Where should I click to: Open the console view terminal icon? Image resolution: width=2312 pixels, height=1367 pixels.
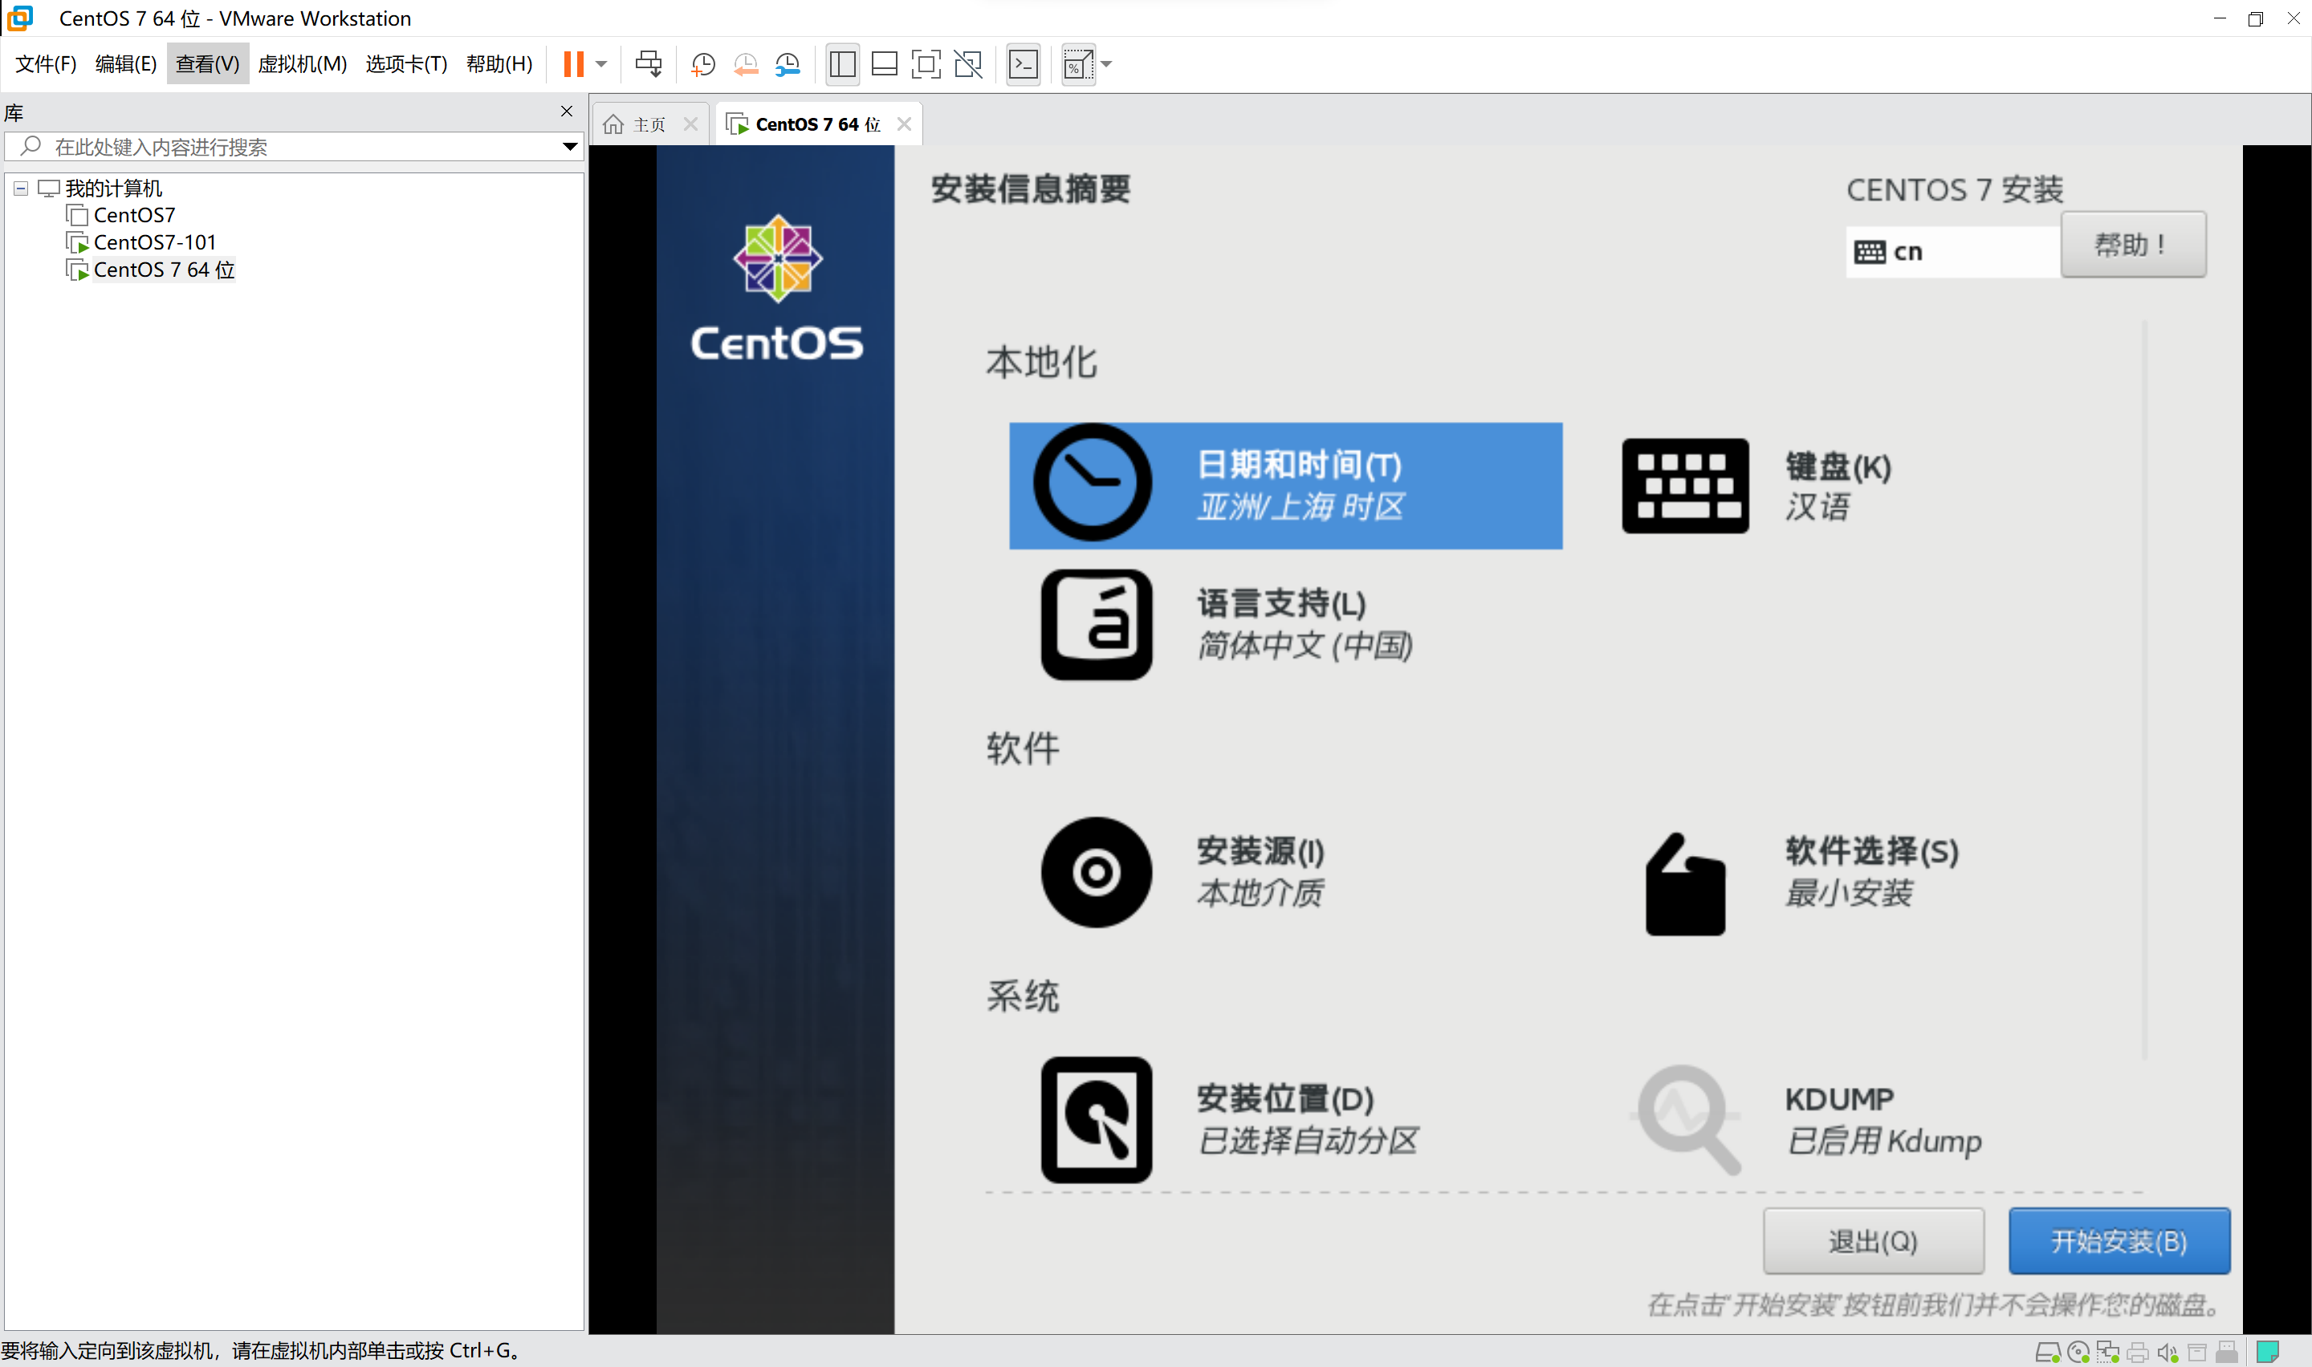pyautogui.click(x=1024, y=63)
